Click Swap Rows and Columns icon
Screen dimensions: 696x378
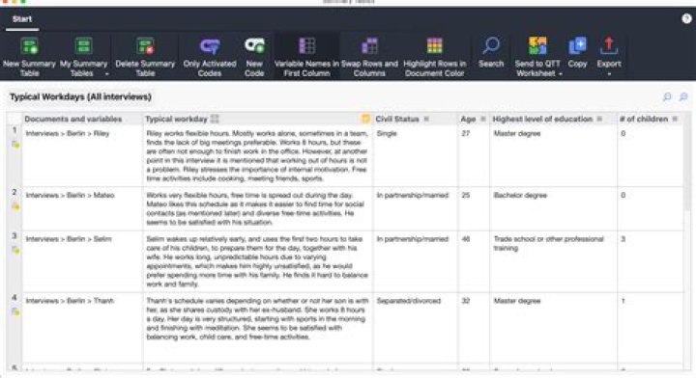point(369,45)
